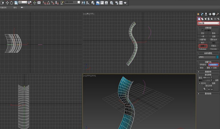Expand the 曲面参数 rollout
The image size is (220, 129).
coord(208,72)
